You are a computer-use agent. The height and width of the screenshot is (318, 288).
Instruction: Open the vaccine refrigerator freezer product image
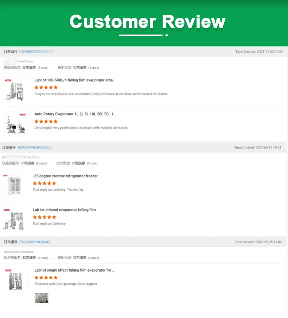[x=14, y=186]
